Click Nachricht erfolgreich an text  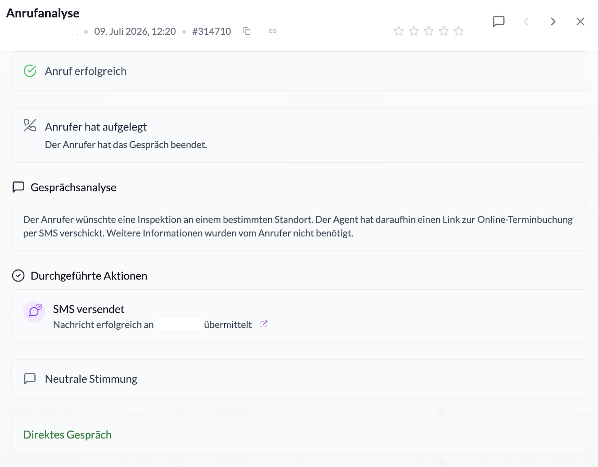(103, 325)
